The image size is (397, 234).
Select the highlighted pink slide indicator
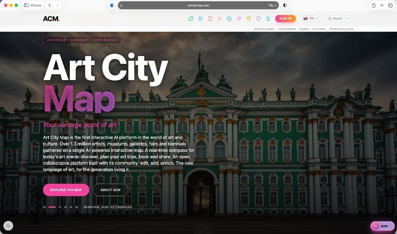[52, 207]
